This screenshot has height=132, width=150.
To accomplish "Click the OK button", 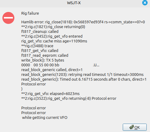I will (x=135, y=127).
